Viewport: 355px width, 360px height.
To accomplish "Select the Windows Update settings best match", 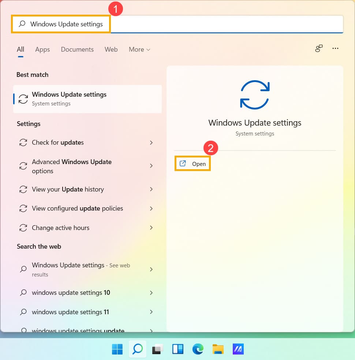I will click(87, 99).
